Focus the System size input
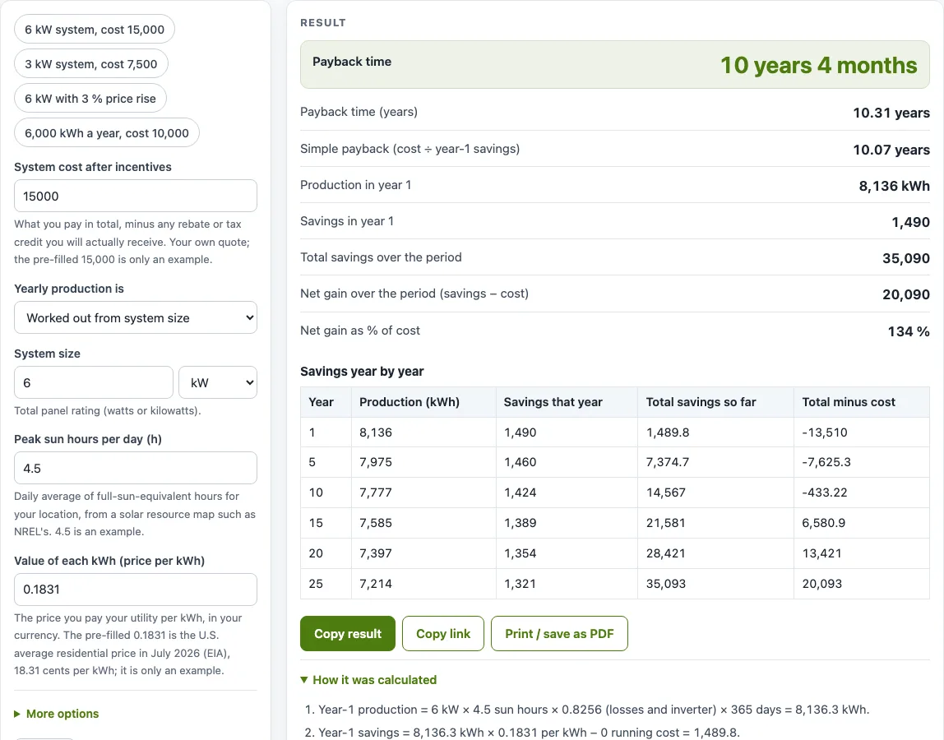944x740 pixels. pos(93,382)
